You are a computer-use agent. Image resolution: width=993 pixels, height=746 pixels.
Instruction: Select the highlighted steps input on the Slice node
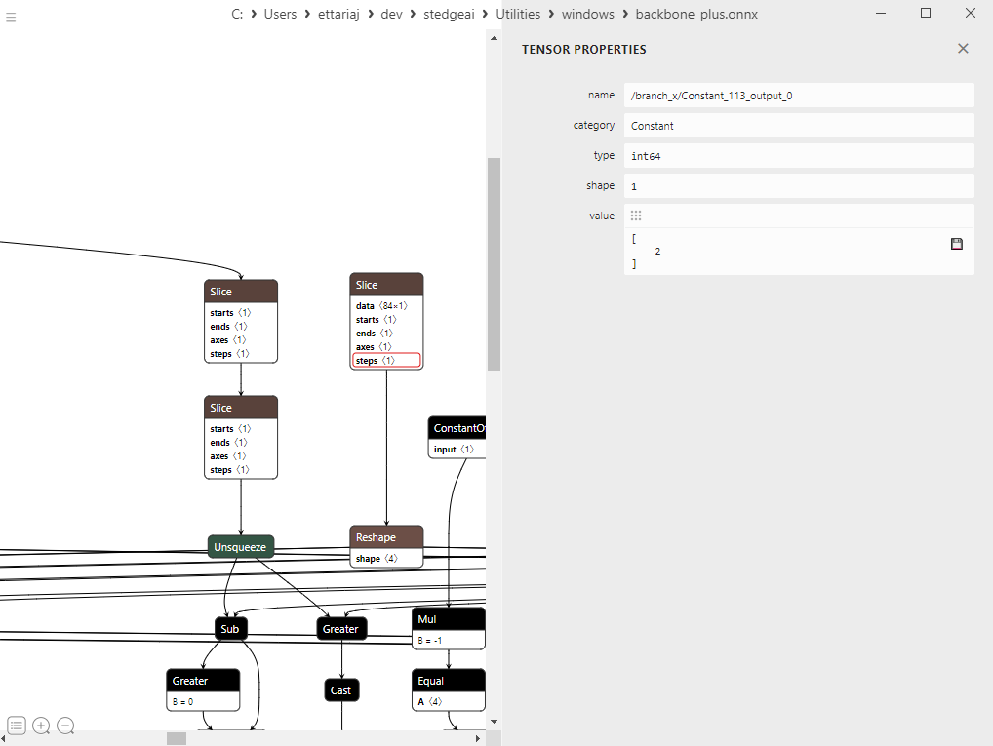(386, 360)
